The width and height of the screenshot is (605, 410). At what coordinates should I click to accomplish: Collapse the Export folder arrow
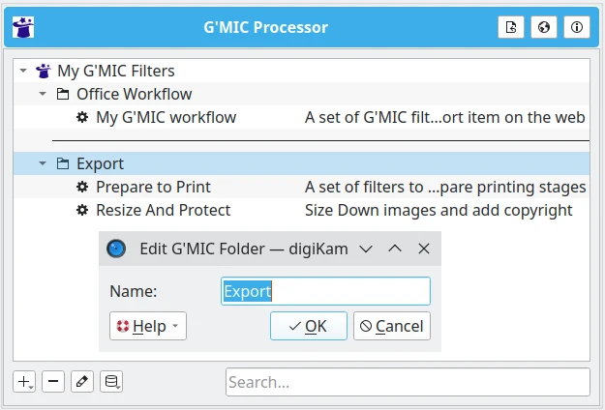(x=43, y=163)
